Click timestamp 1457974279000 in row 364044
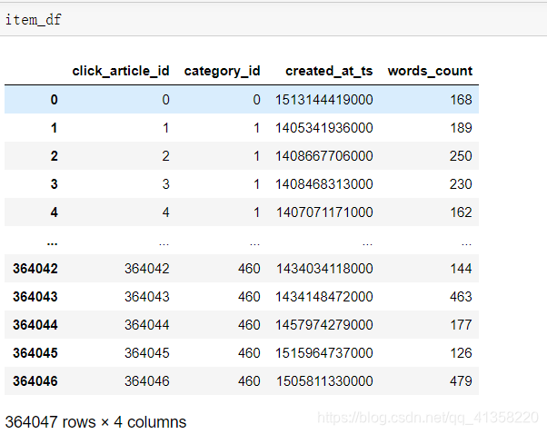The image size is (547, 434). (x=324, y=325)
